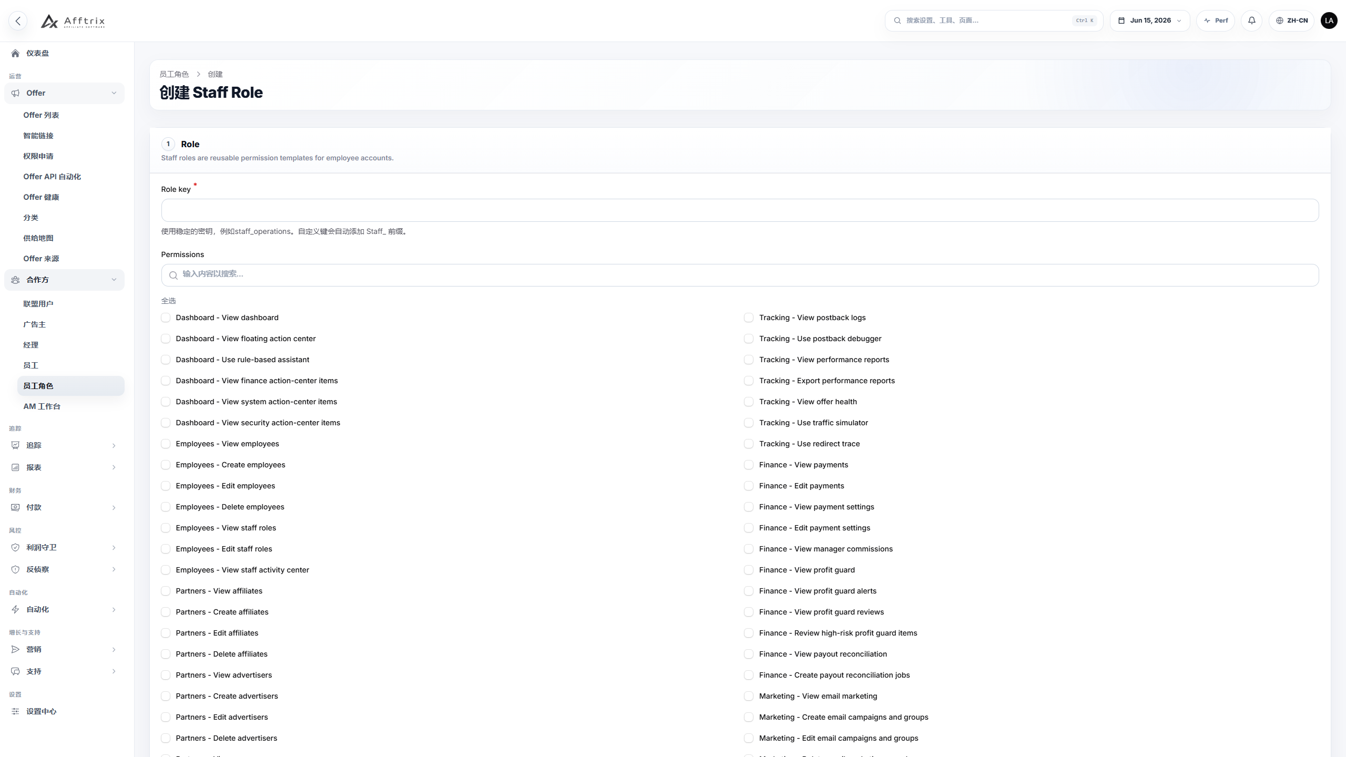The width and height of the screenshot is (1346, 757).
Task: Click the 设置中心 sliders icon
Action: [15, 711]
